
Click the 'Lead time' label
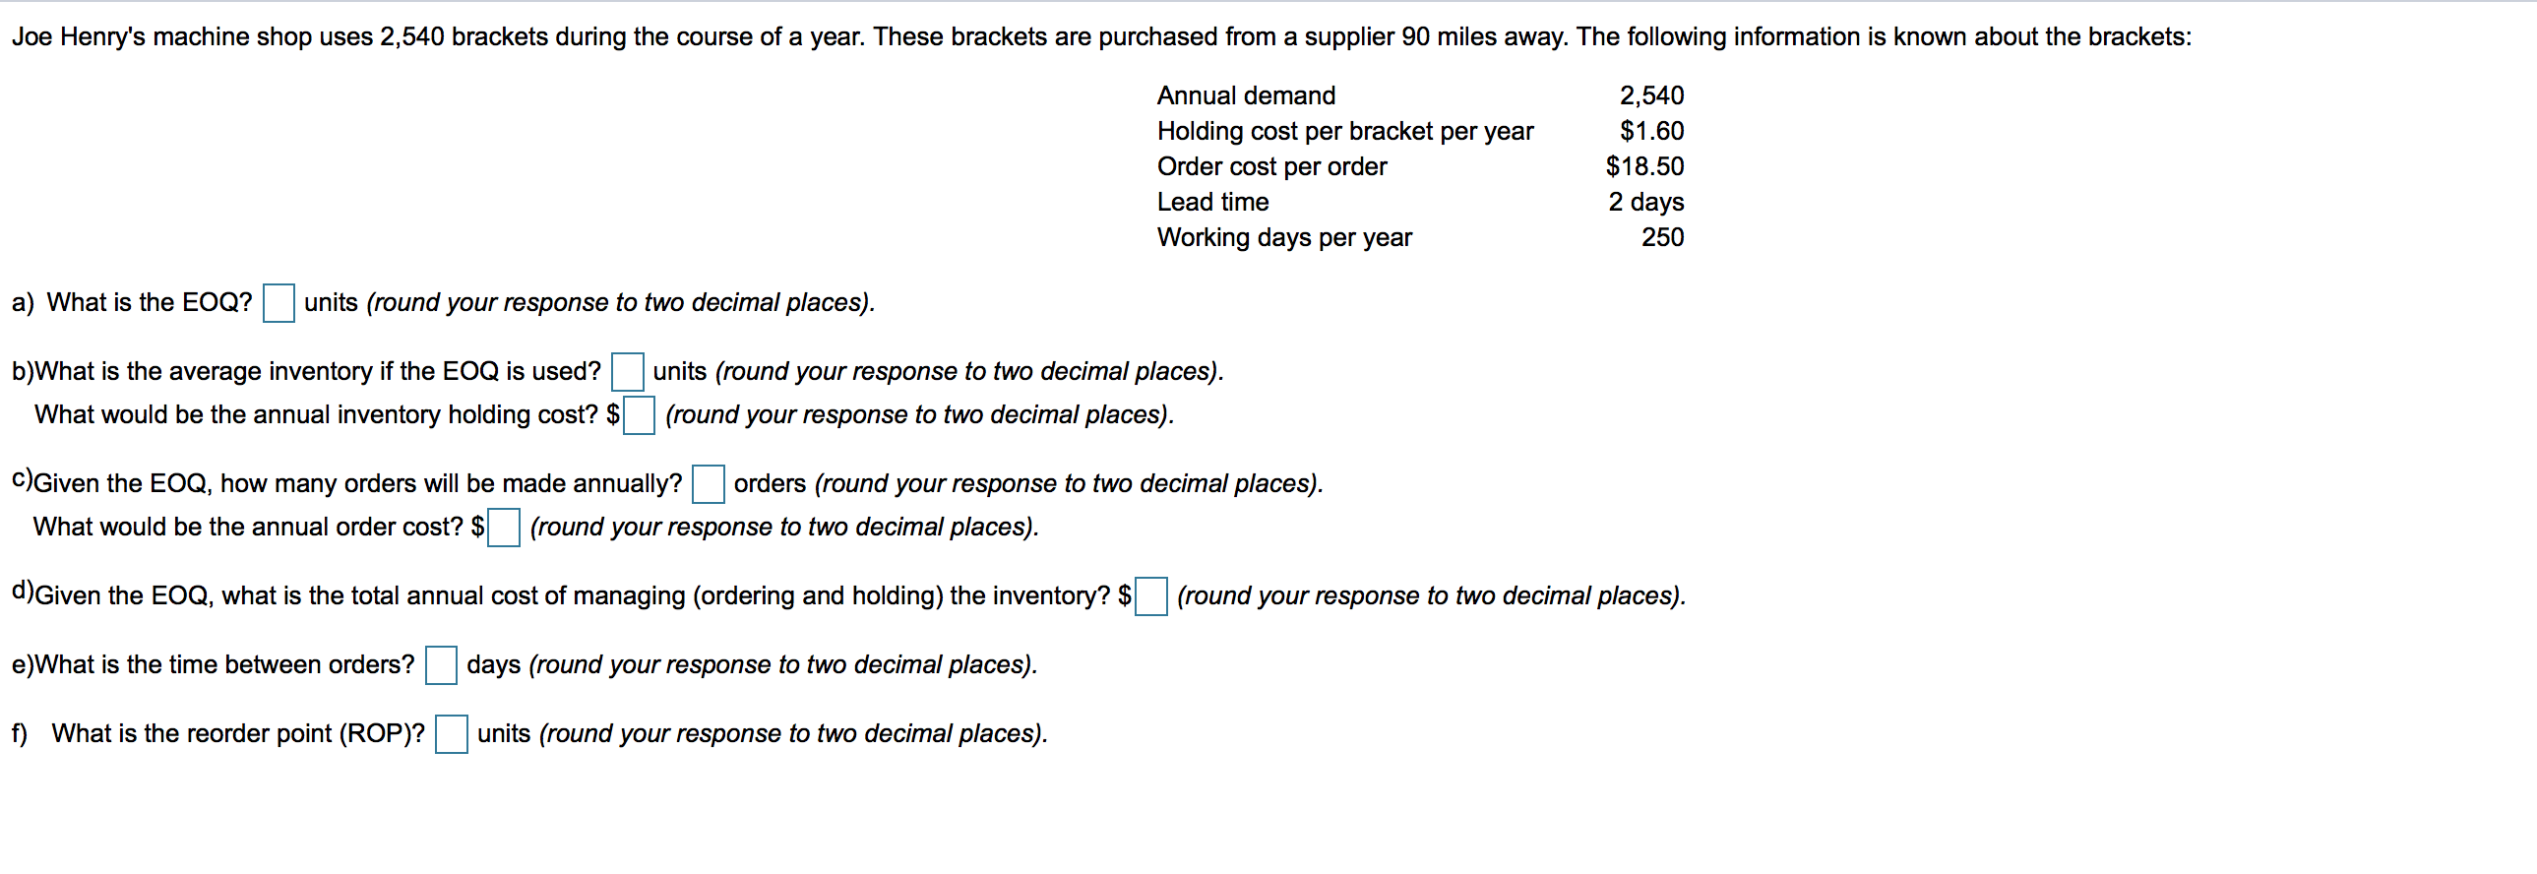[1212, 202]
